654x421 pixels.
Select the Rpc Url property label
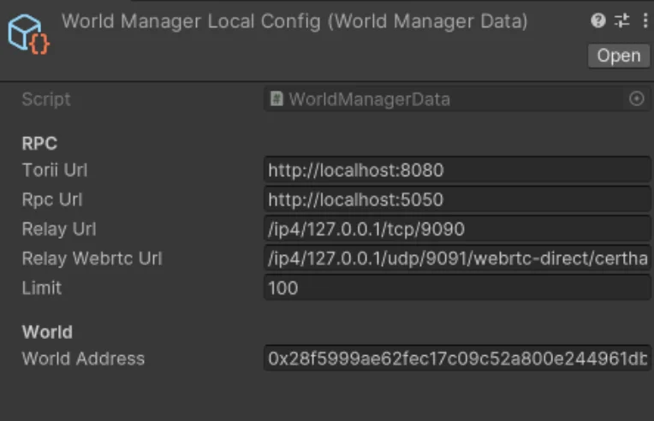coord(52,199)
